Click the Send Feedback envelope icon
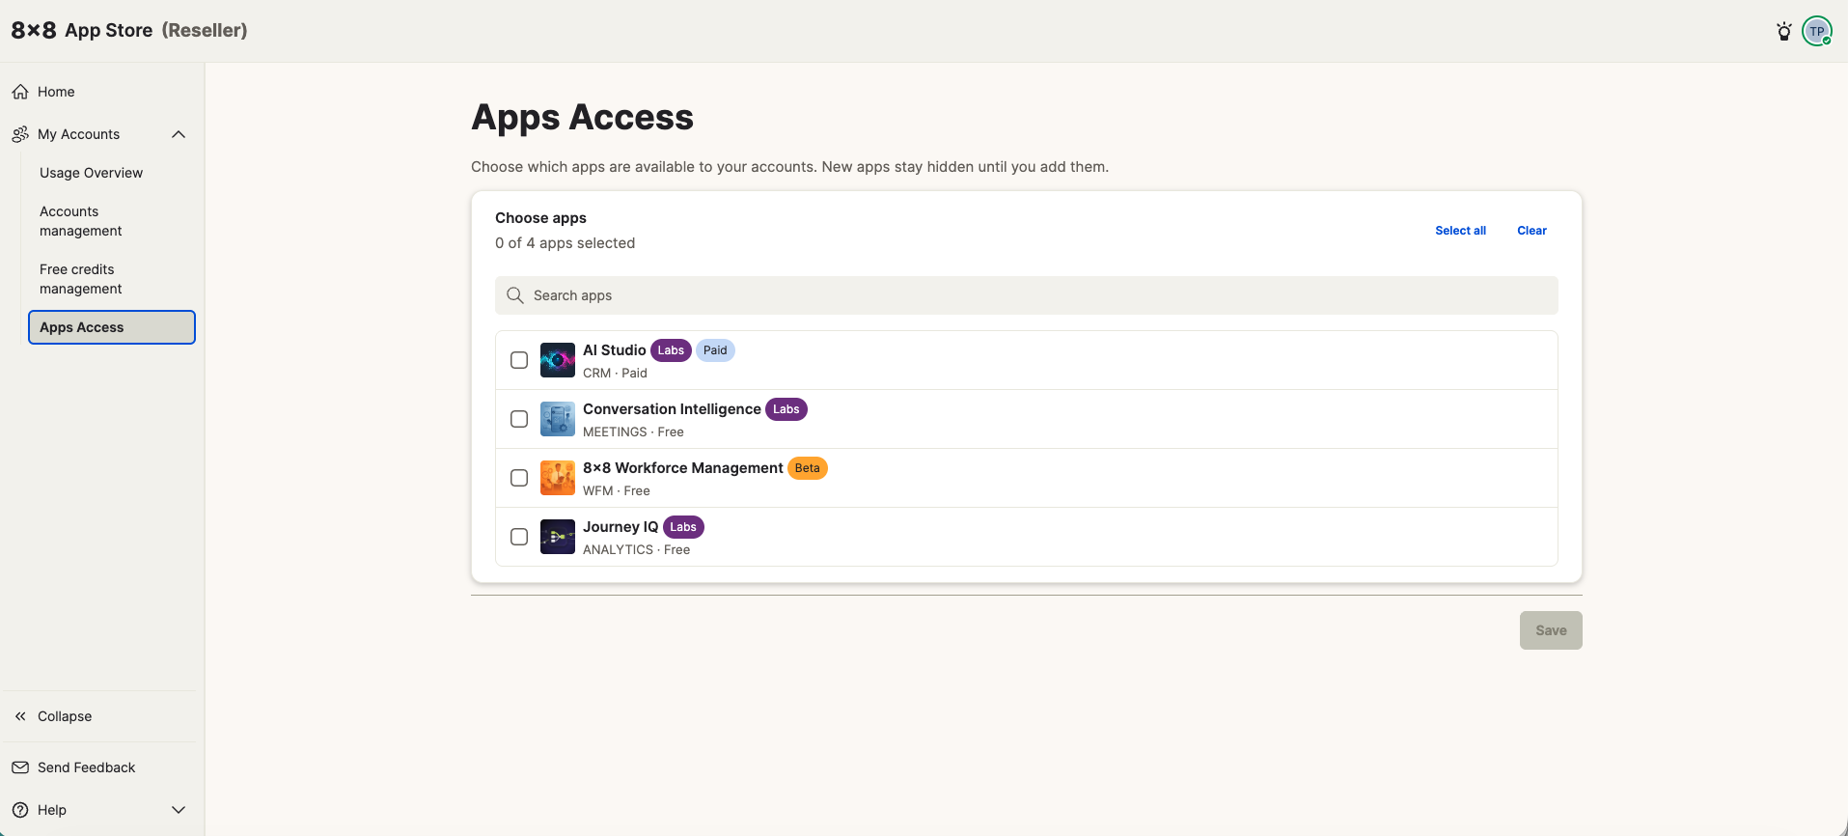 (x=20, y=767)
